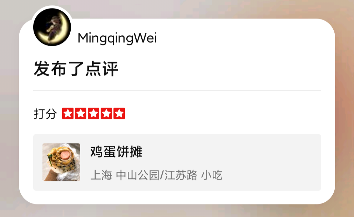Select the first red rating star
354x217 pixels.
click(68, 113)
